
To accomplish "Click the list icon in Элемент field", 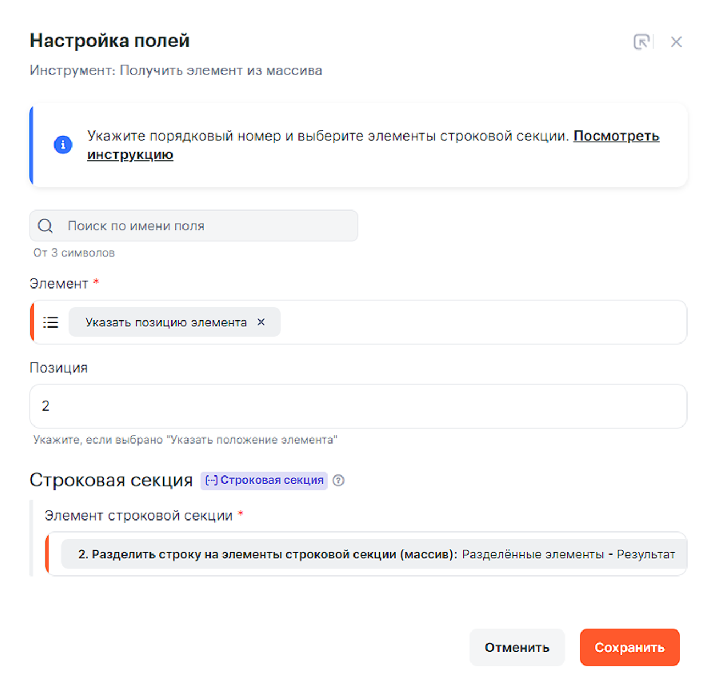I will click(x=51, y=322).
